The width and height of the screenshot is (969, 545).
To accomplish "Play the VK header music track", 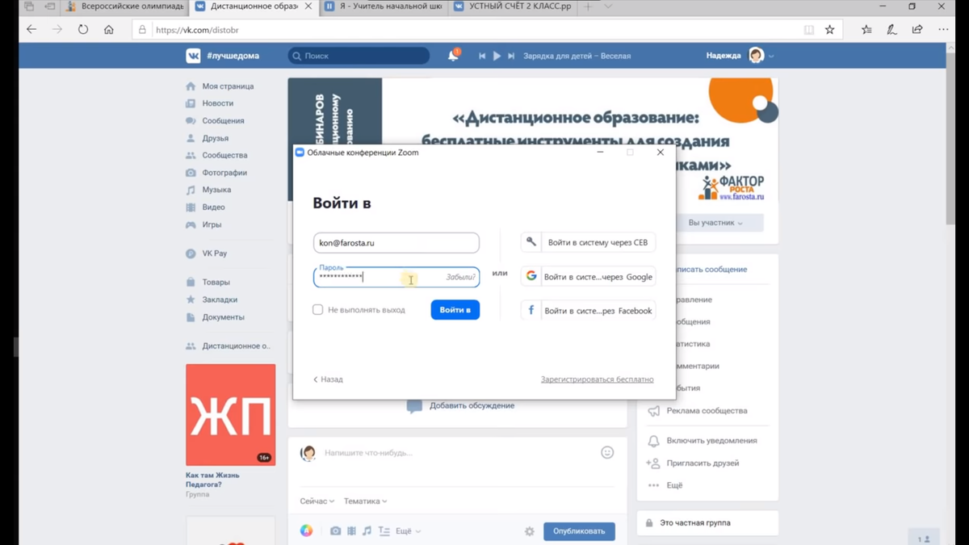I will coord(497,56).
